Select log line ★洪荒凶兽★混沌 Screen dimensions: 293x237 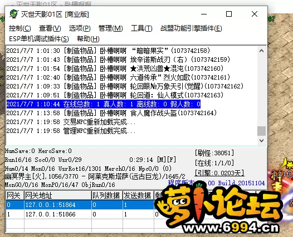point(115,68)
